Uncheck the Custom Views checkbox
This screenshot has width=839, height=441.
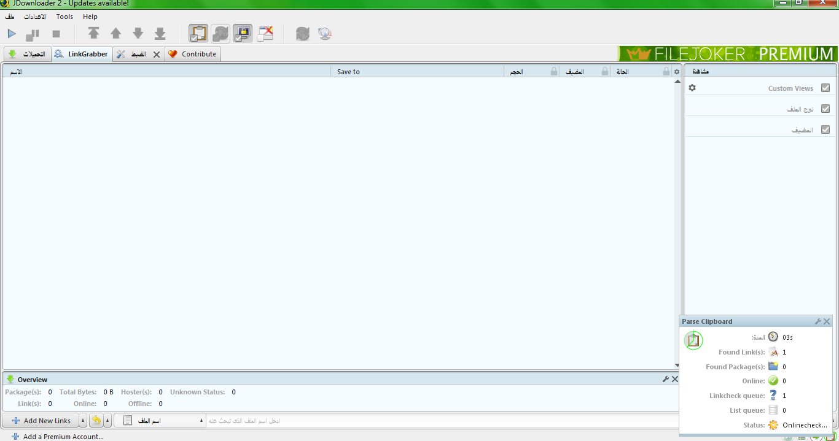pyautogui.click(x=825, y=88)
